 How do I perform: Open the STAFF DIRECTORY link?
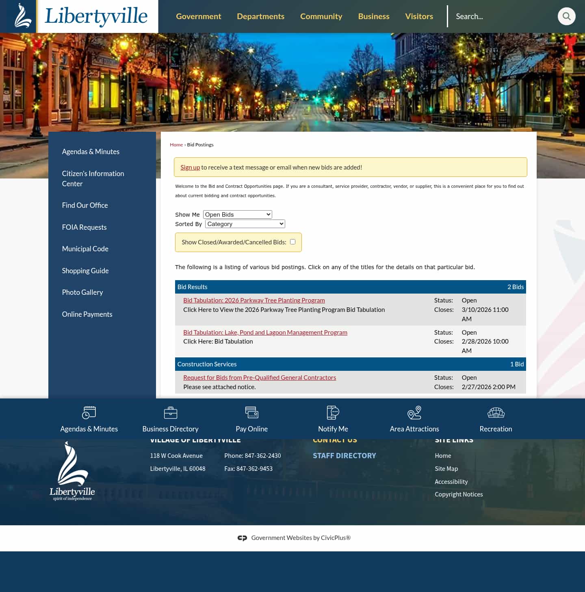[344, 455]
